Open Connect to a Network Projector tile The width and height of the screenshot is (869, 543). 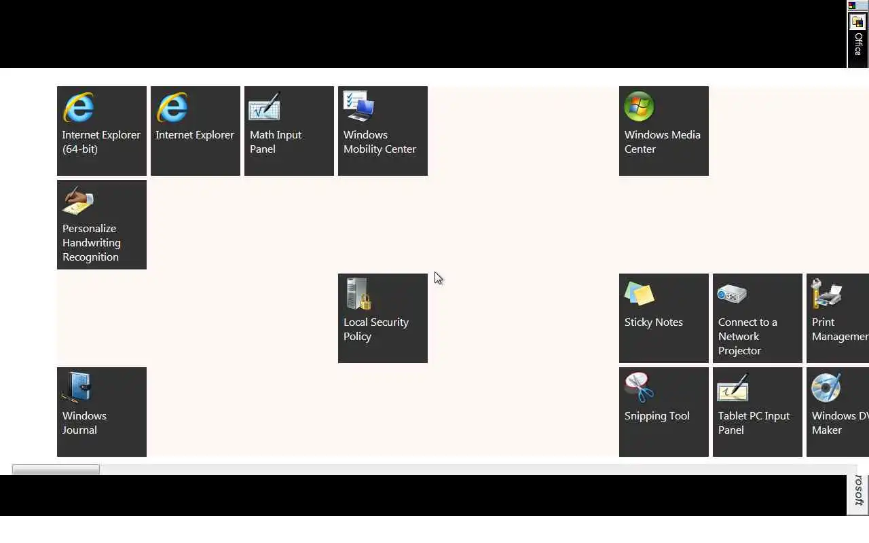point(758,318)
